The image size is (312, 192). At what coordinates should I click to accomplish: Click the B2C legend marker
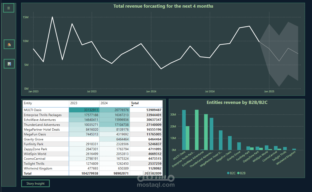[x=228, y=173]
